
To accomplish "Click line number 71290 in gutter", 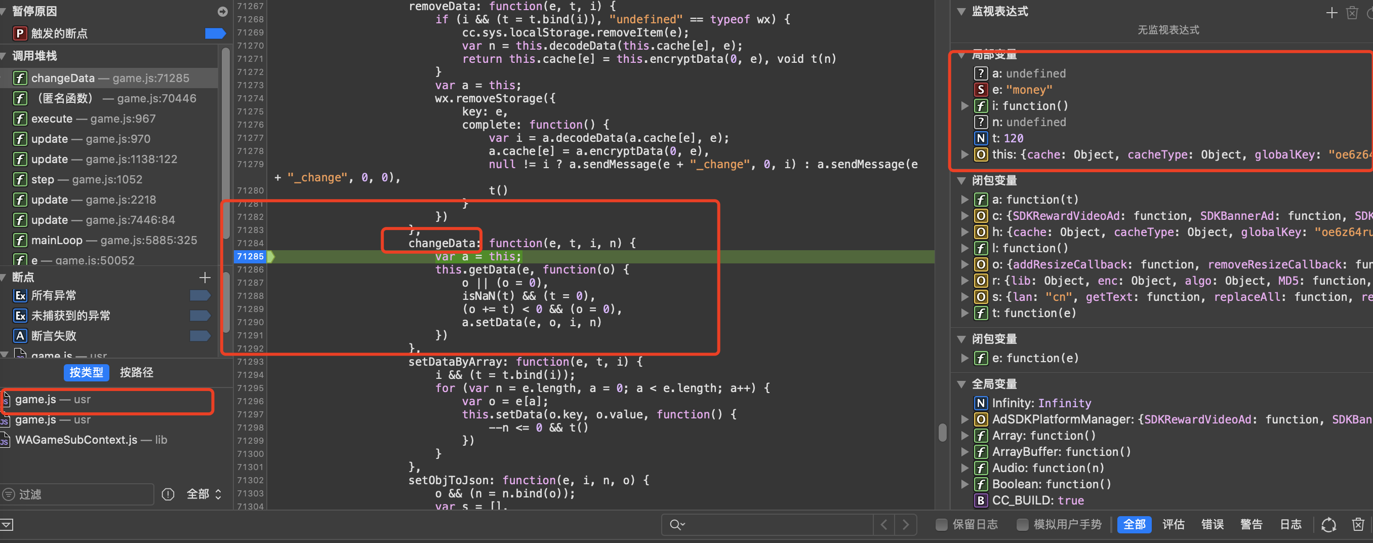I will [x=251, y=323].
